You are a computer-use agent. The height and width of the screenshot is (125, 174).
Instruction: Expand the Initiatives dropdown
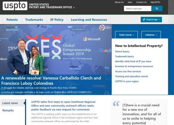tap(151, 35)
